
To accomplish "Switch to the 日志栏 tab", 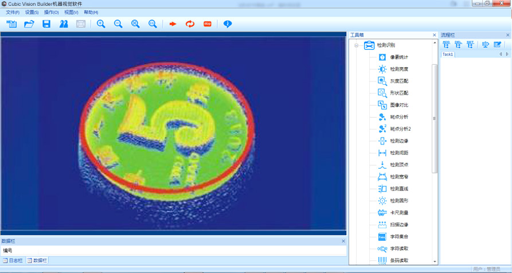I will click(x=13, y=260).
